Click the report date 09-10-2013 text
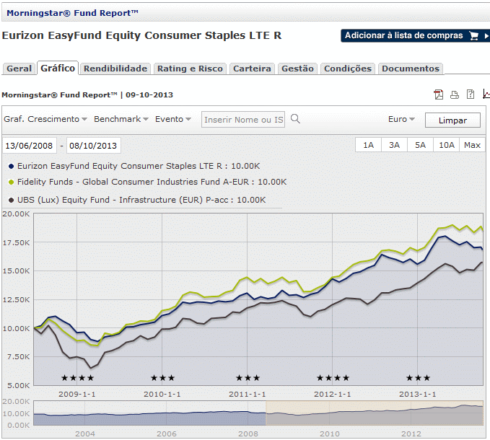The width and height of the screenshot is (490, 440). 149,95
